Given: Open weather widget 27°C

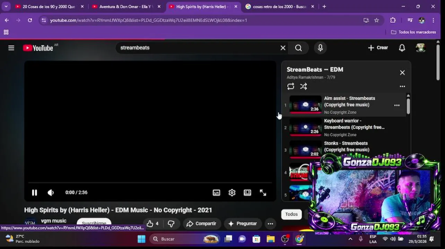Looking at the screenshot, I should [23, 239].
